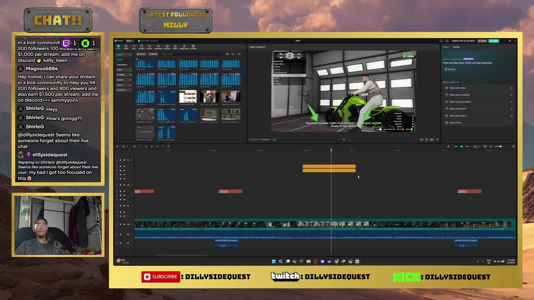534x300 pixels.
Task: Toggle Make video clearer option
Action: coord(511,116)
